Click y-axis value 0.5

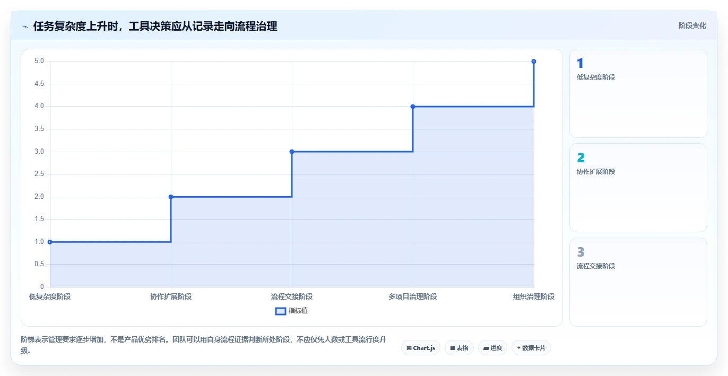(x=39, y=264)
